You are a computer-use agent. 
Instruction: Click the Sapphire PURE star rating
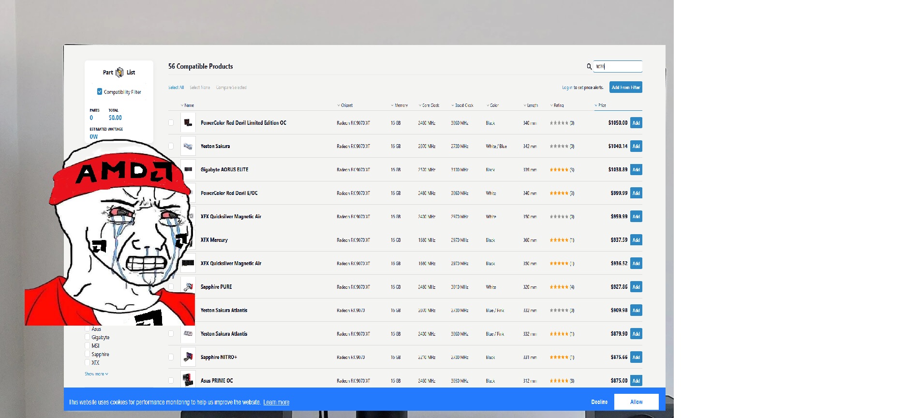tap(559, 287)
